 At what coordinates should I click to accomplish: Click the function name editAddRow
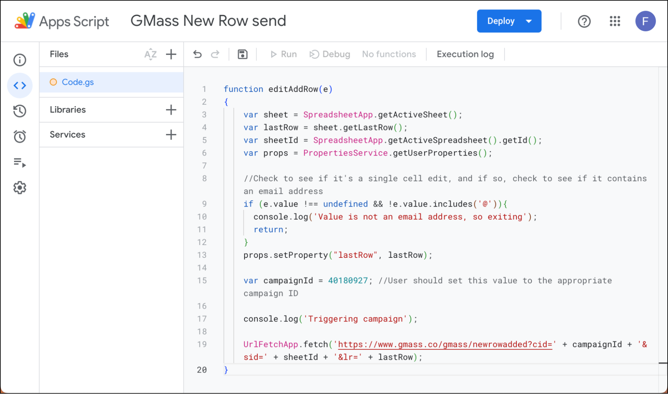(x=293, y=89)
